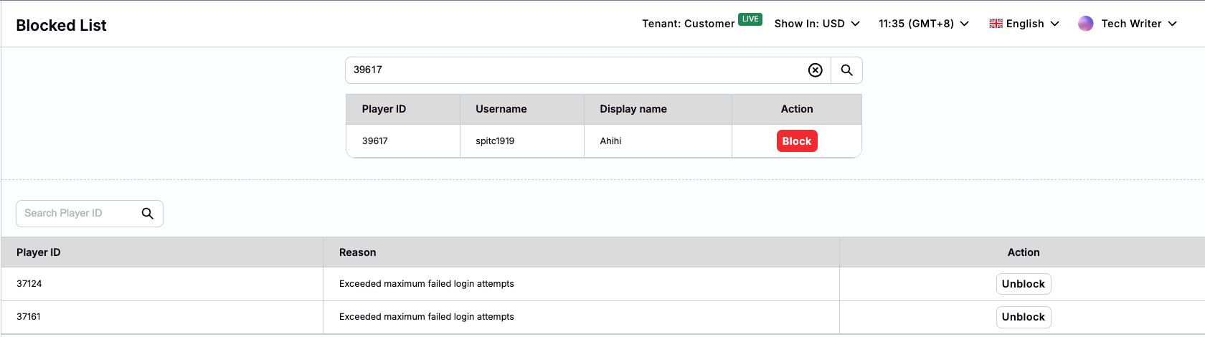Click into the Search Player ID field
The width and height of the screenshot is (1205, 337).
(x=77, y=214)
